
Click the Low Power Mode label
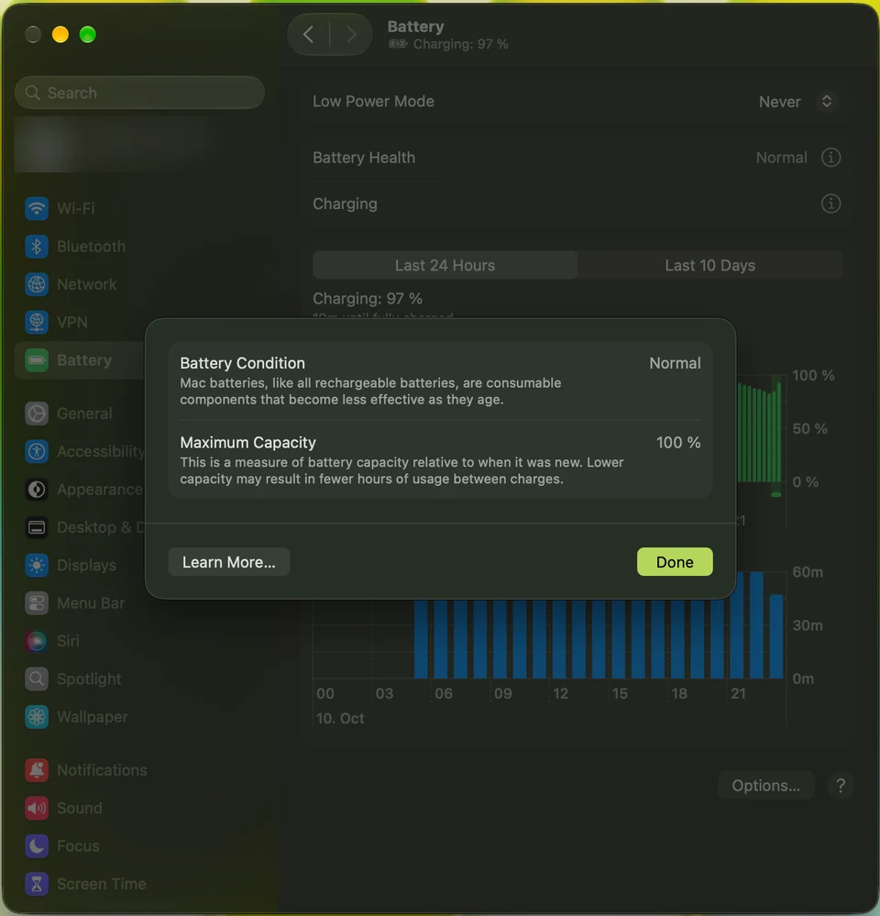tap(373, 101)
